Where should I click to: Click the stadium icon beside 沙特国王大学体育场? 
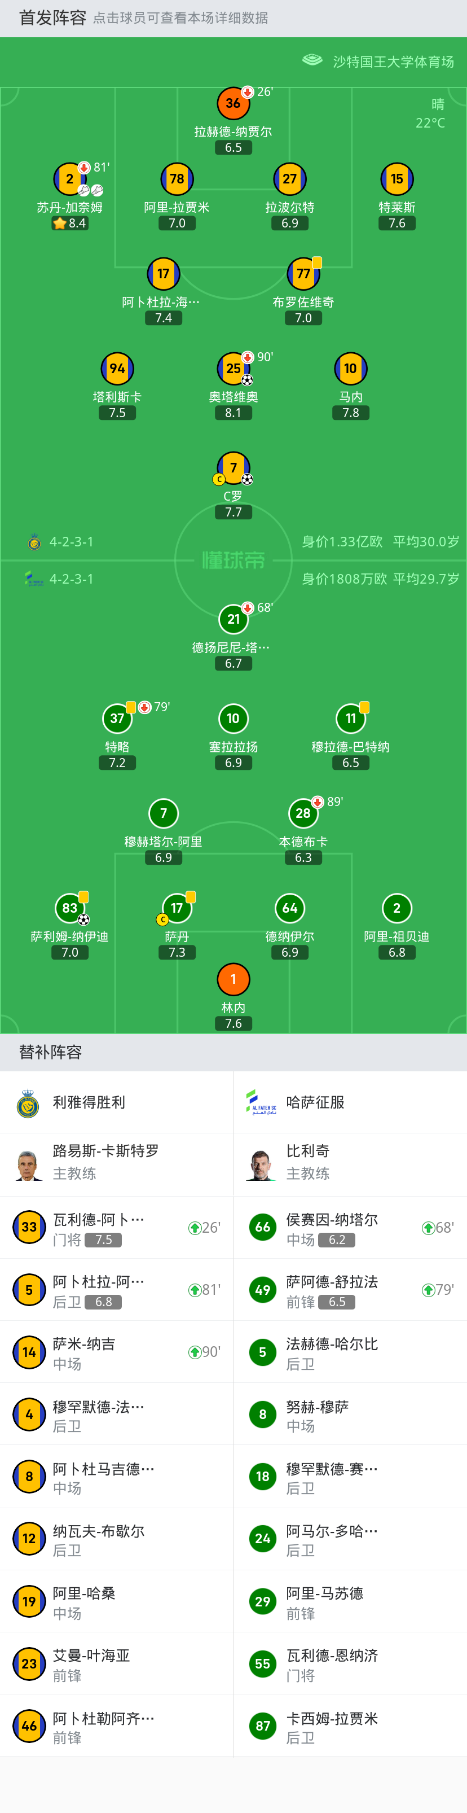click(x=312, y=60)
